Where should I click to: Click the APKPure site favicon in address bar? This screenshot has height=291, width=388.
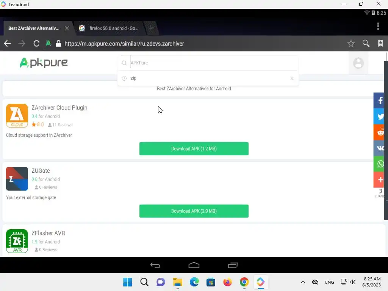click(48, 44)
